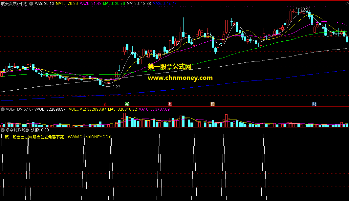Image resolution: width=349 pixels, height=201 pixels.
Task: Select the green MA60: 20.70 label
Action: coord(114,4)
